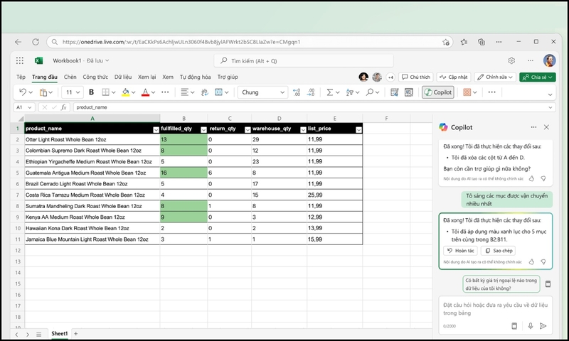Open settings gear icon
Viewport: 569px width, 341px height.
click(x=511, y=60)
